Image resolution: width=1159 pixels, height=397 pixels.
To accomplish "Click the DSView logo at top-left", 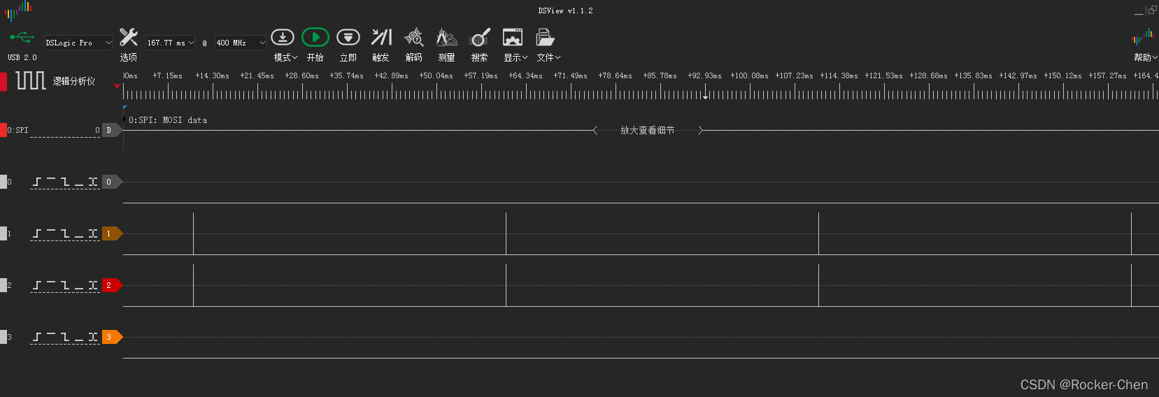I will (x=19, y=10).
